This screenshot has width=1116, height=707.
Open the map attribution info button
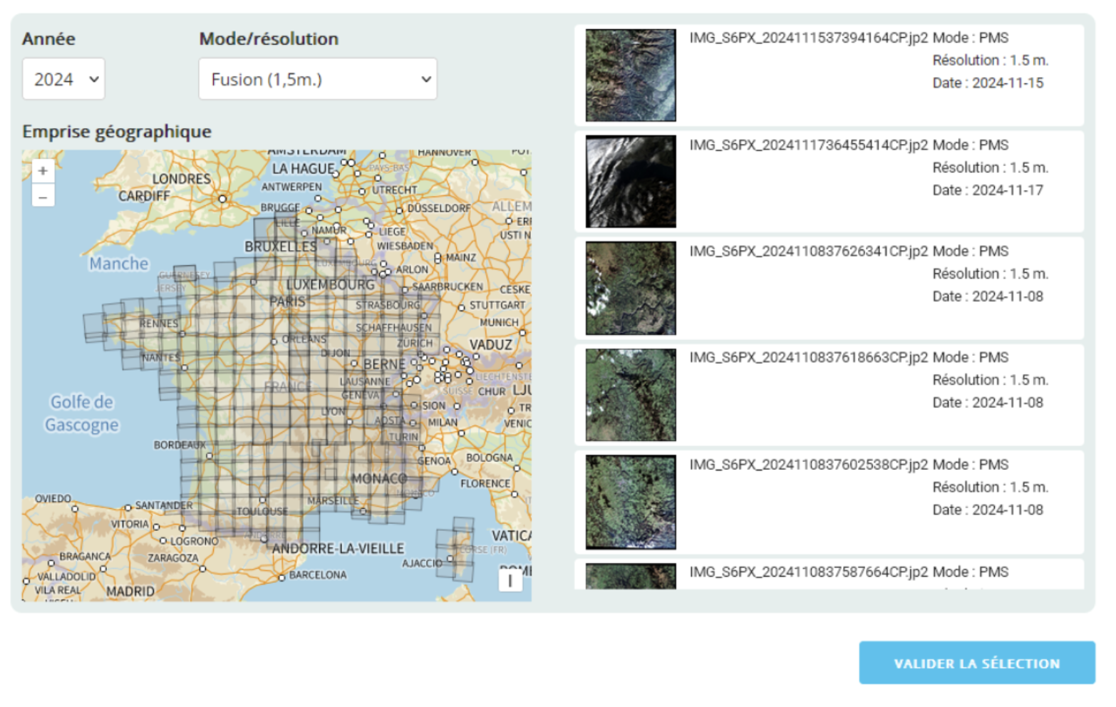pos(510,581)
